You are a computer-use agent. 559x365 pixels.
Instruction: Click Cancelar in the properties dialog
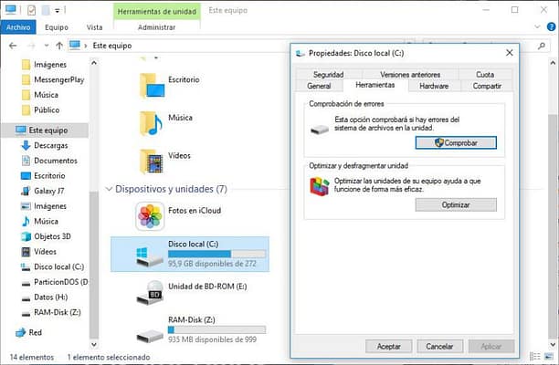coord(439,346)
